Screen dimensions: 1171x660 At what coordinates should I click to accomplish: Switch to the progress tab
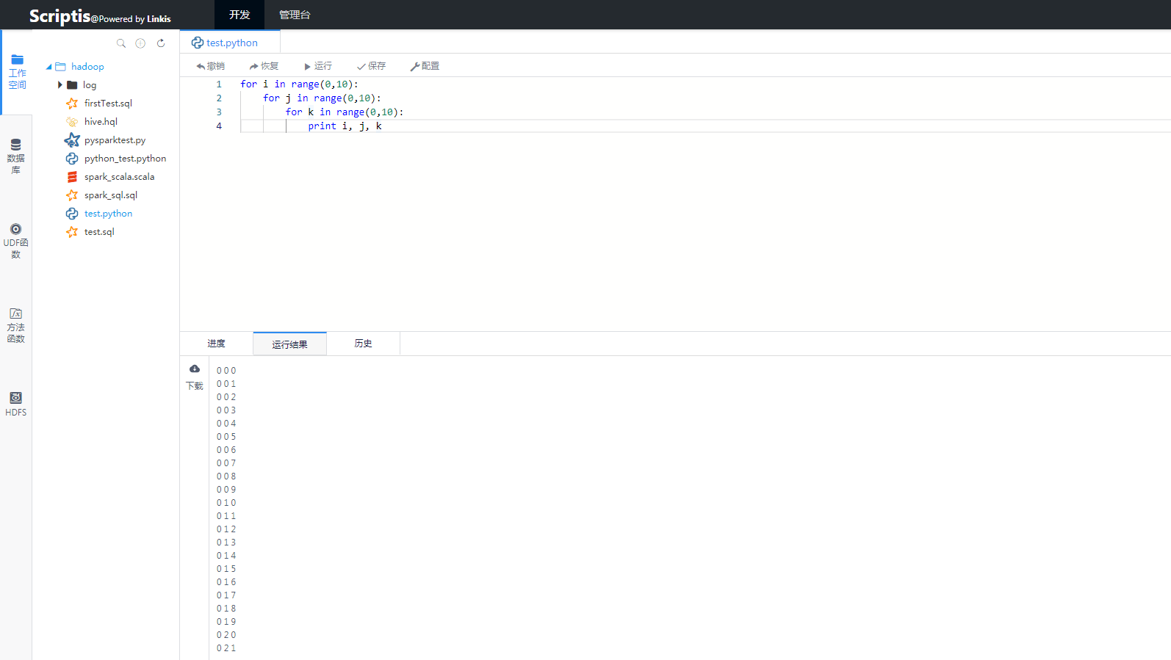pyautogui.click(x=216, y=344)
